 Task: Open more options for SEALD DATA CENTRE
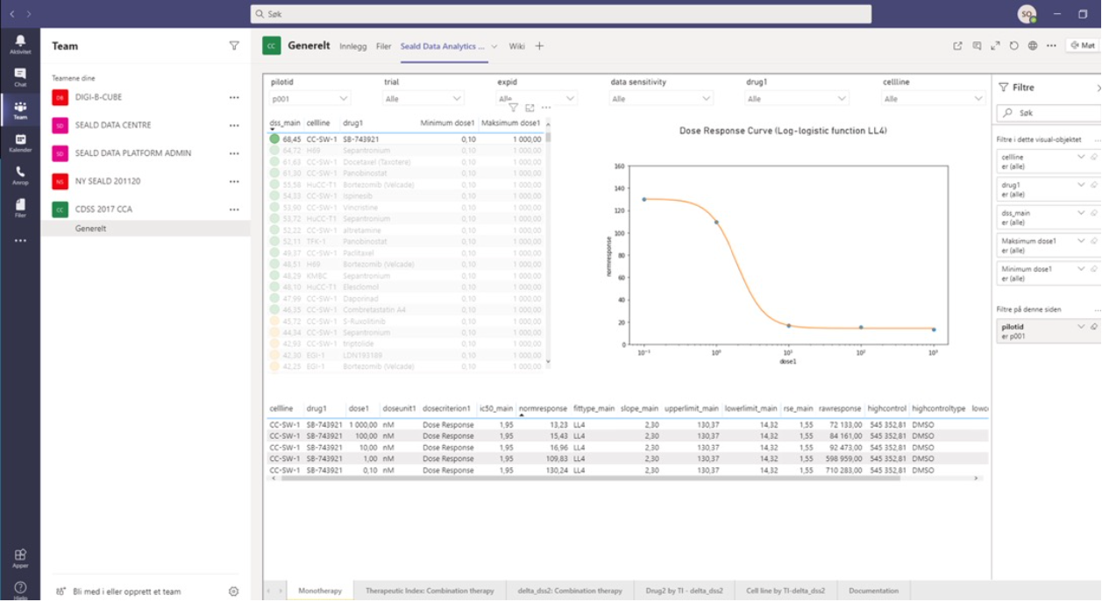point(234,125)
